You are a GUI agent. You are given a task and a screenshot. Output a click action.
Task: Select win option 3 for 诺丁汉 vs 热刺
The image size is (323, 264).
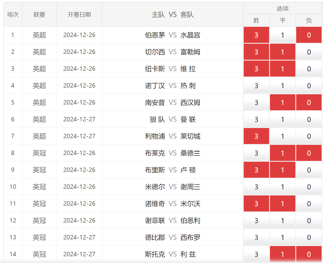tap(256, 85)
